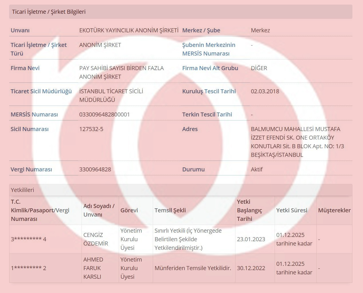The width and height of the screenshot is (363, 293).
Task: Select the 'DİĞER' value
Action: click(259, 68)
